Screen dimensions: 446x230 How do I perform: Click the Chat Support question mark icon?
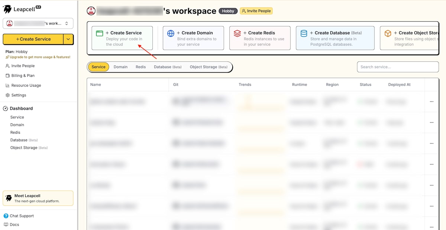6,216
